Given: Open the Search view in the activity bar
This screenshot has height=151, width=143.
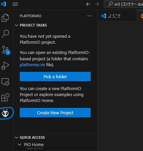Looking at the screenshot, I should pyautogui.click(x=5, y=34).
